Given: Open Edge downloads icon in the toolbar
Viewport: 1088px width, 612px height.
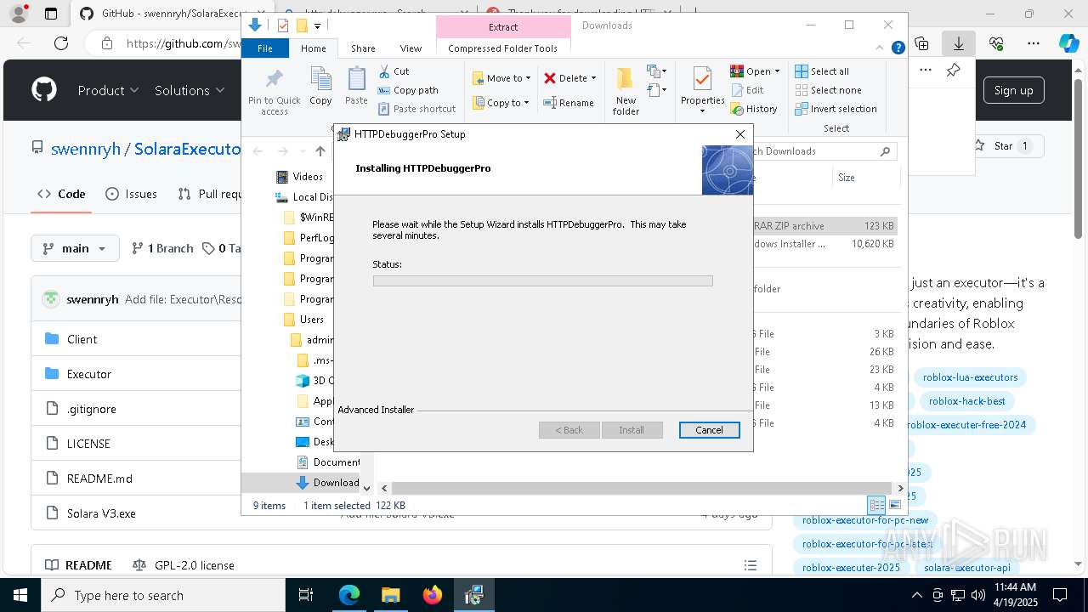Looking at the screenshot, I should [959, 43].
